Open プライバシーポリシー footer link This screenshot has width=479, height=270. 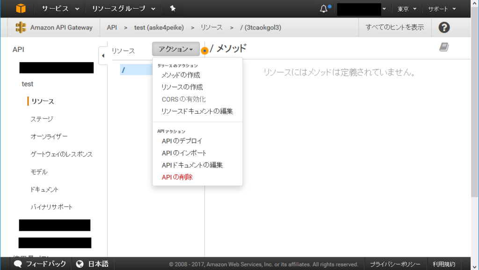tap(395, 264)
